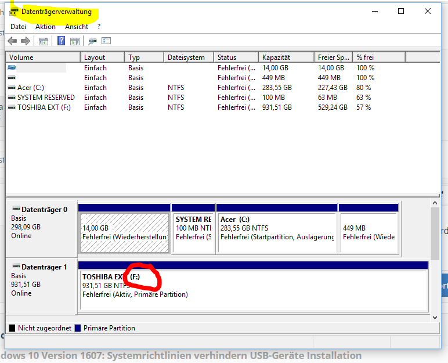Click the Forward arrow toolbar icon
448x363 pixels.
pos(26,41)
